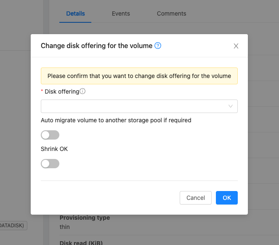Click the DATADISK tag label
The width and height of the screenshot is (279, 245).
(13, 226)
